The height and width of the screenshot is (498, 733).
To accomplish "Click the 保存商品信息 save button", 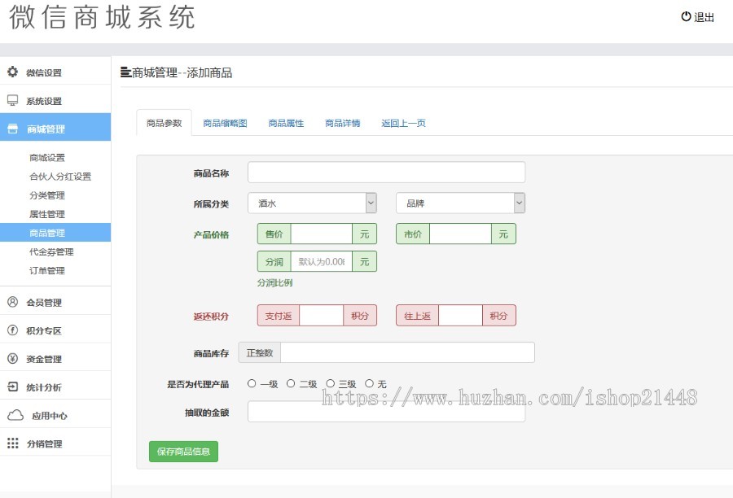I will (x=182, y=452).
